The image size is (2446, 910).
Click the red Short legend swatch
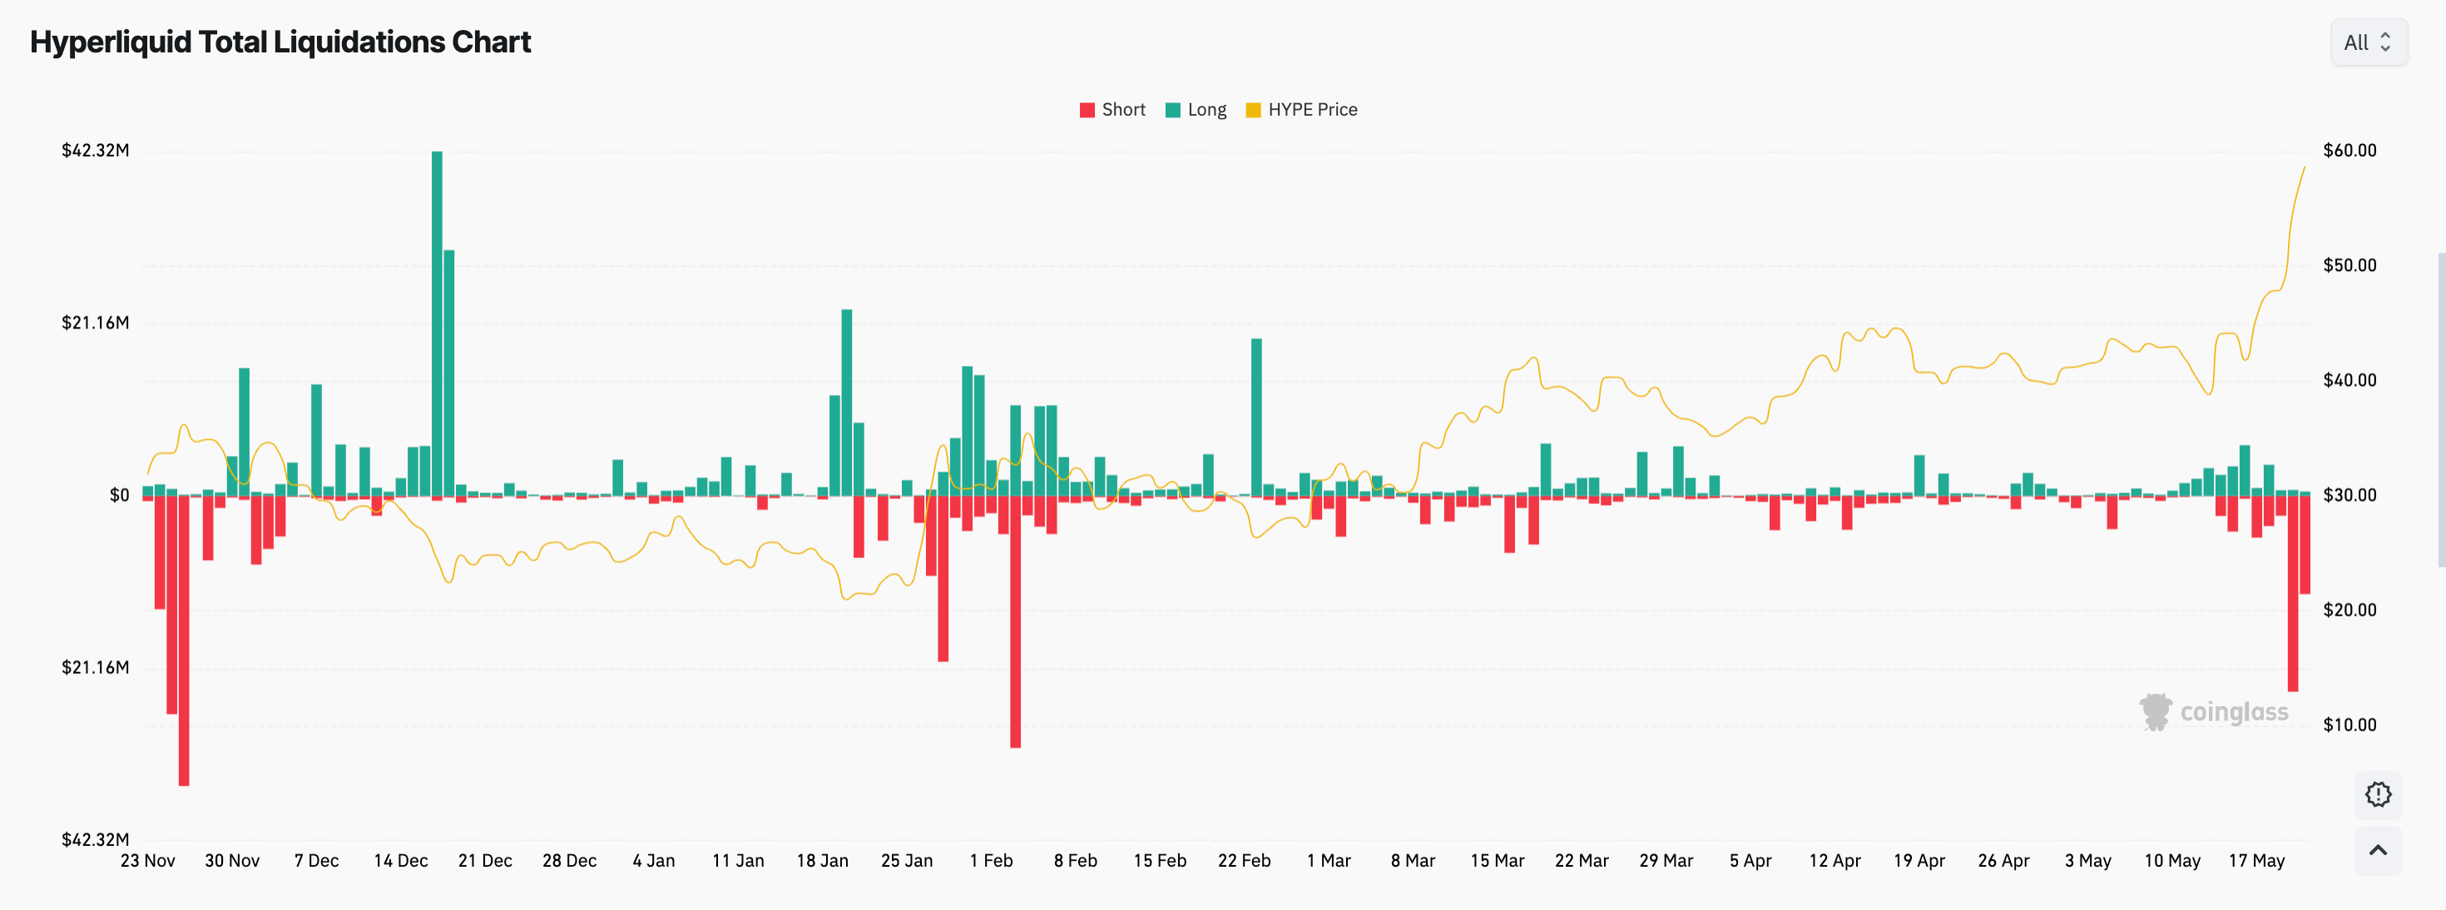pyautogui.click(x=1087, y=110)
